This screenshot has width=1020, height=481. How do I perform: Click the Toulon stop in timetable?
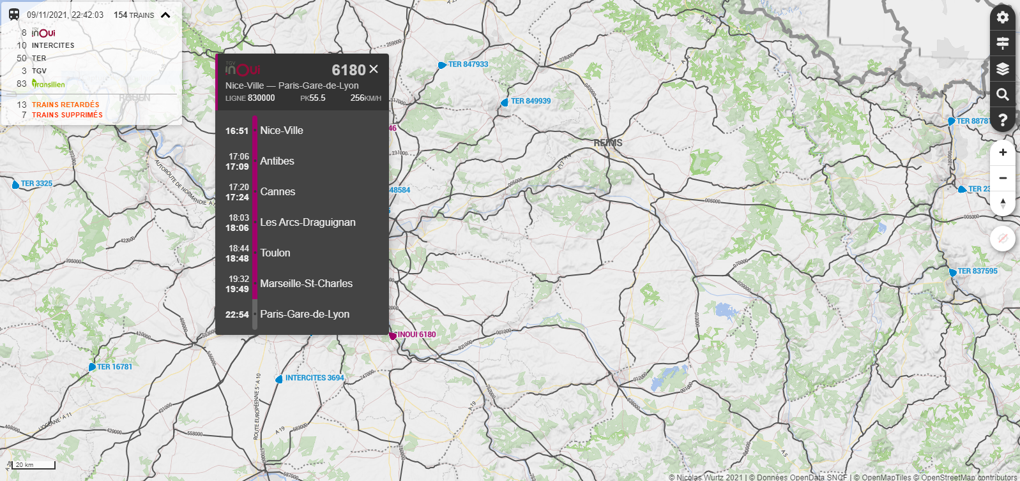click(x=275, y=253)
